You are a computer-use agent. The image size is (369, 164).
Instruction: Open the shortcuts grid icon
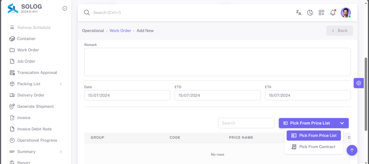(x=321, y=13)
